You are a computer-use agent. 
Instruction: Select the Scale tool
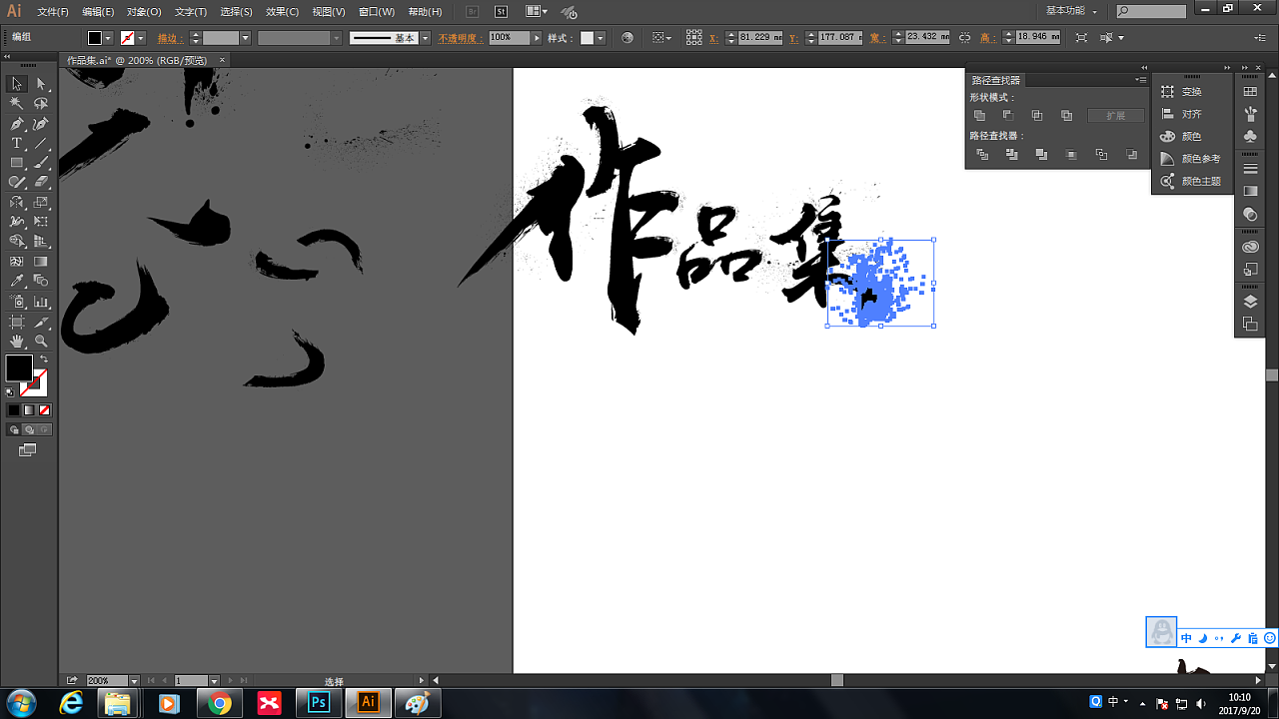(x=41, y=202)
